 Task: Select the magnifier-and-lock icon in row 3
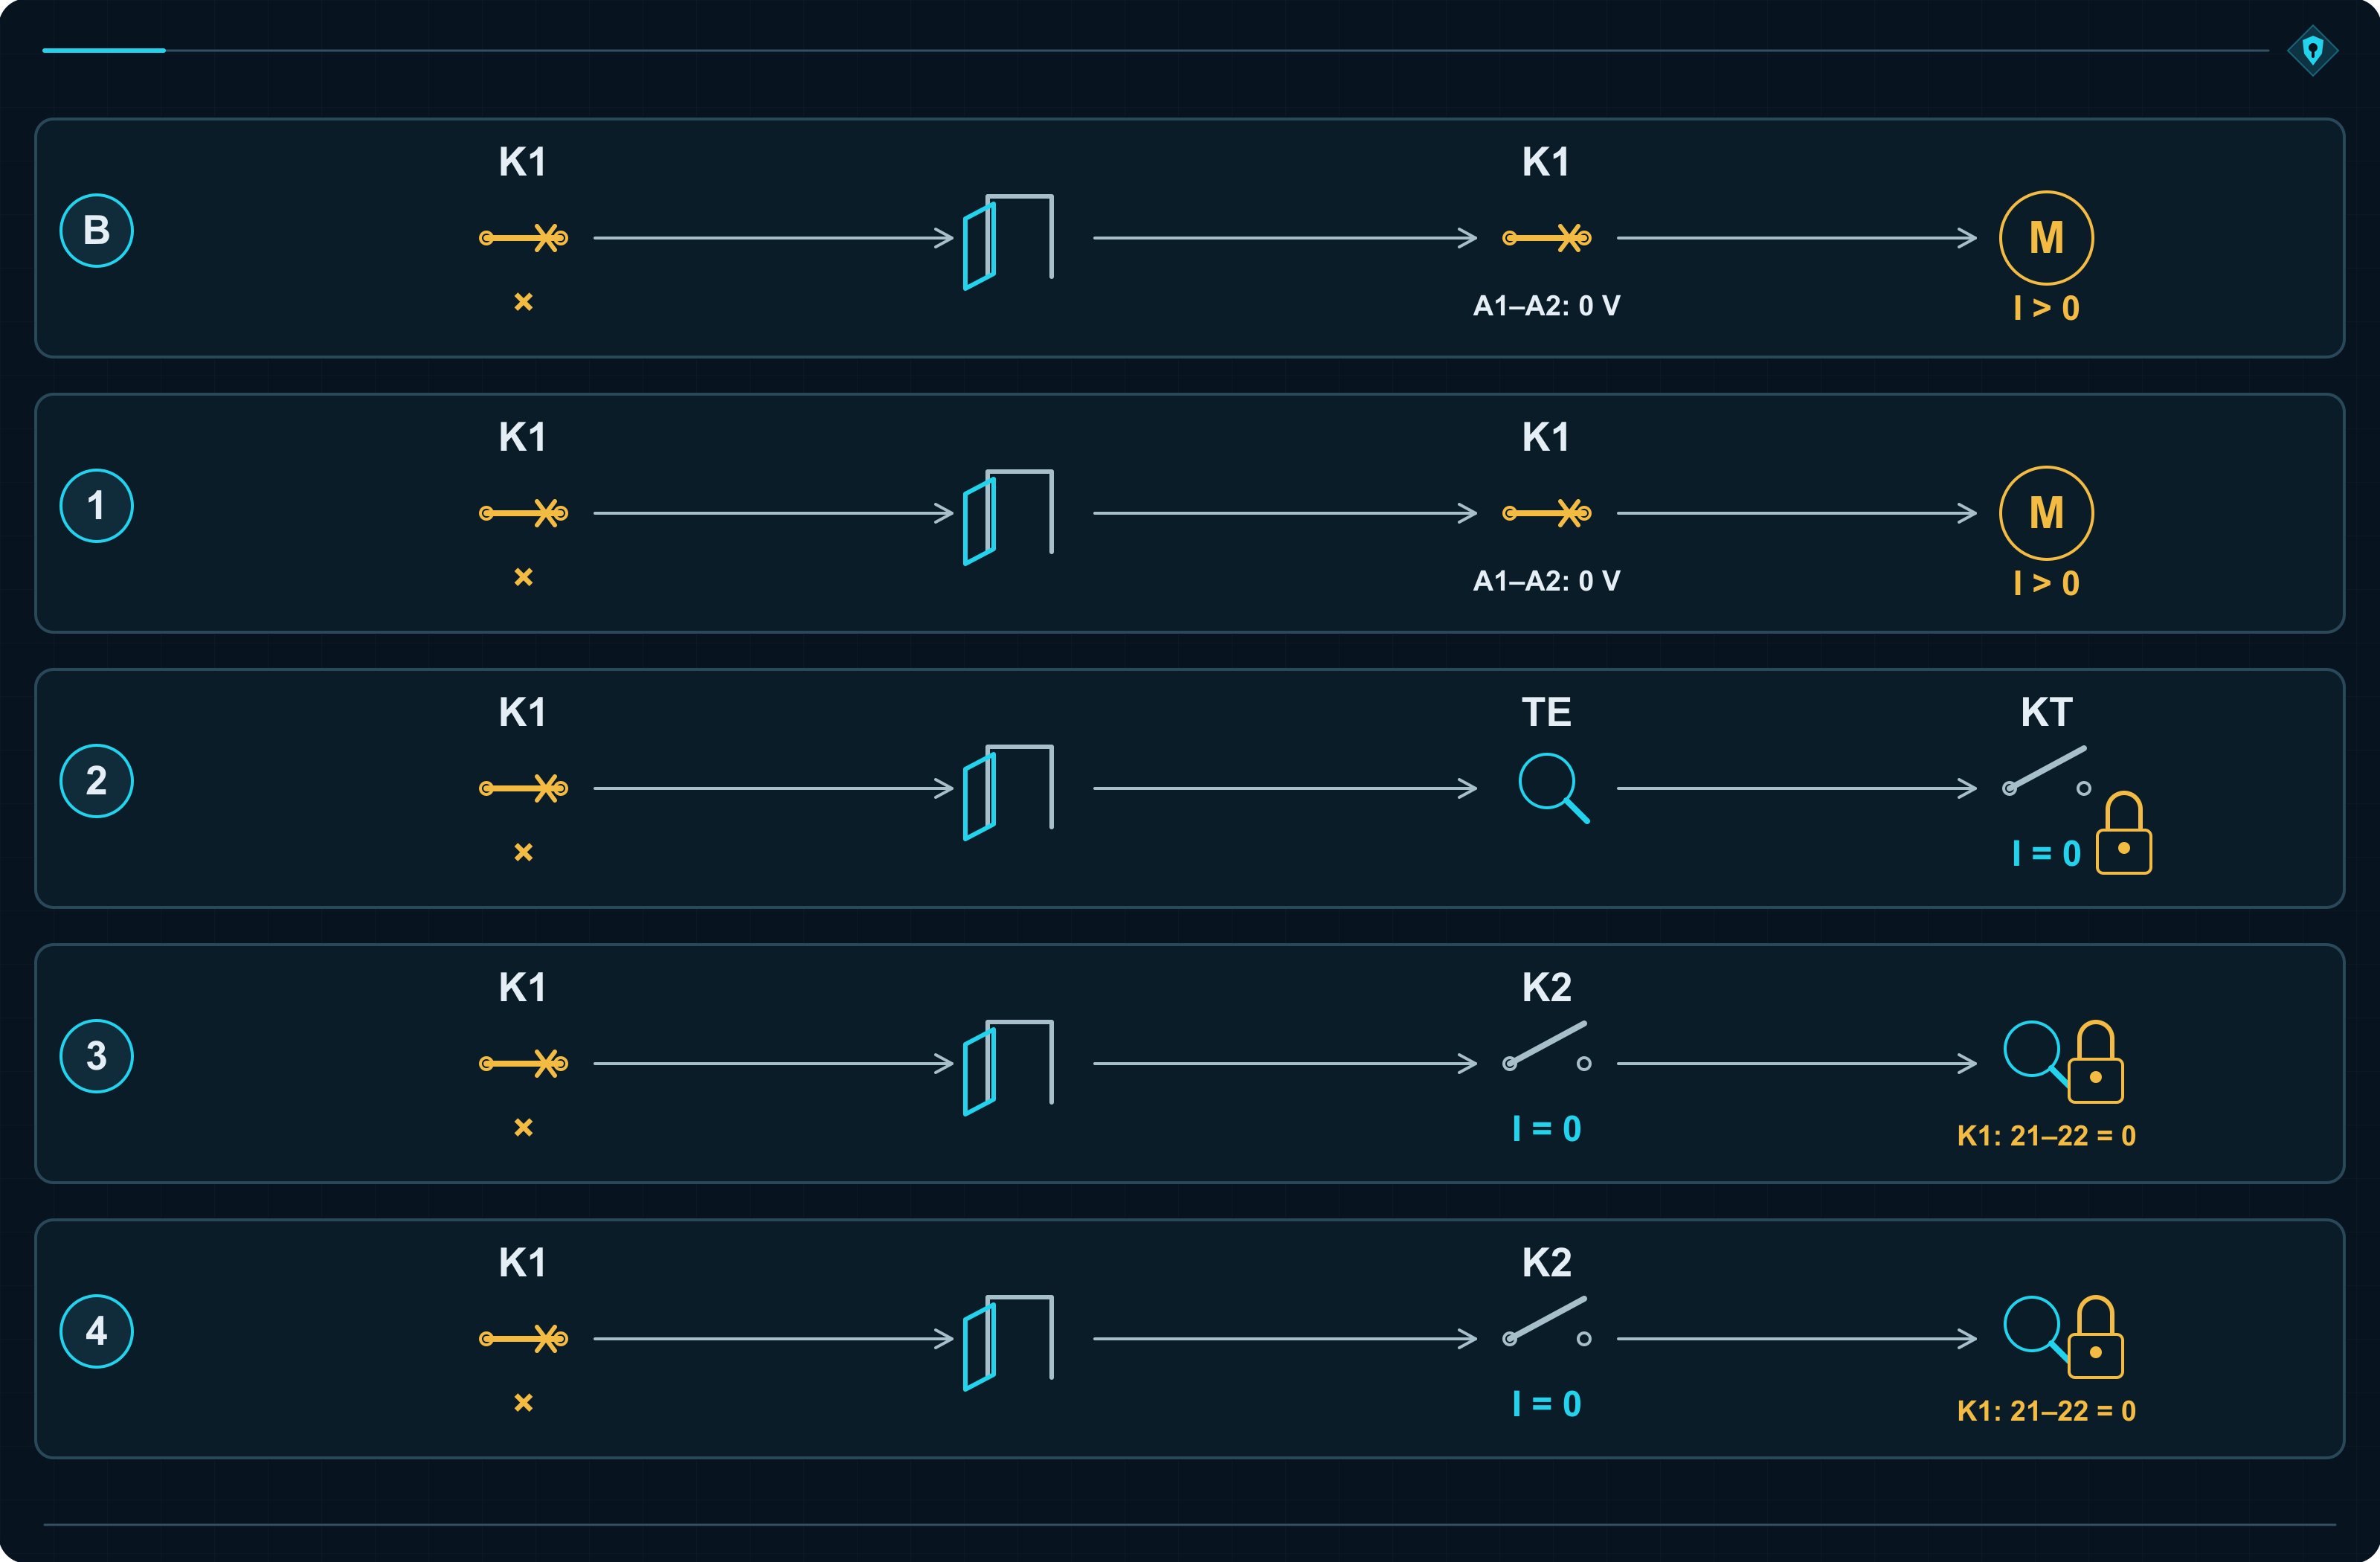click(2064, 1061)
